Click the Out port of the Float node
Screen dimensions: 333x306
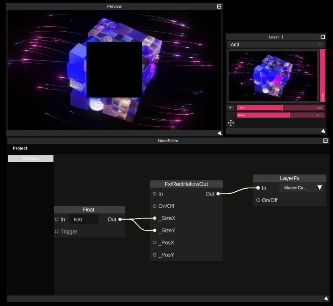120,219
